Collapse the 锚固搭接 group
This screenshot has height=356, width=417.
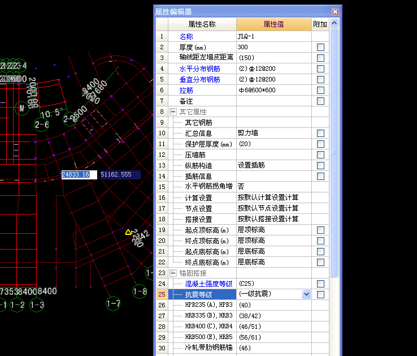(173, 273)
